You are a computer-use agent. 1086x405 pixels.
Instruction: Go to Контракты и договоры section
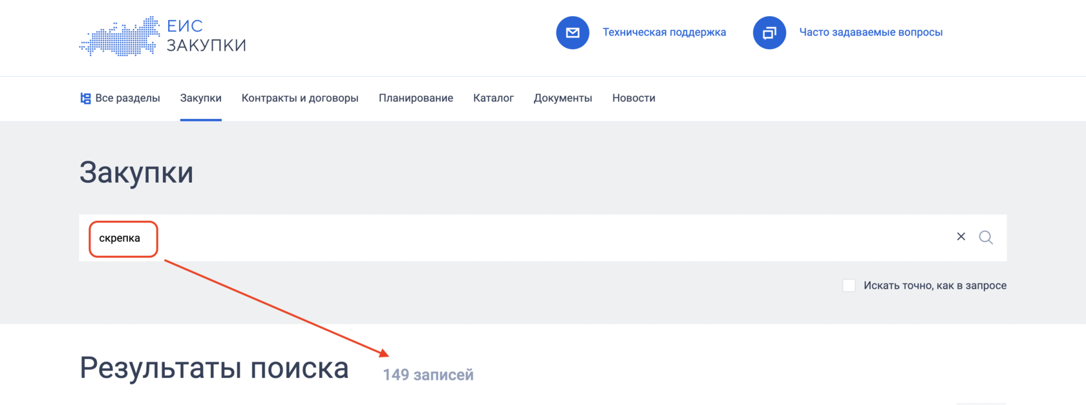tap(300, 98)
